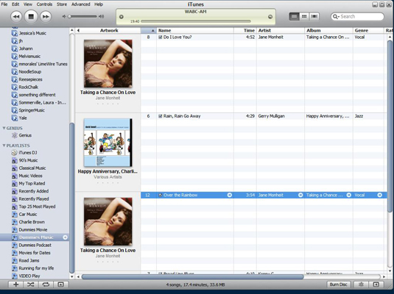Select the NoodleSoup shared library
Viewport: 394px width, 294px height.
click(30, 72)
